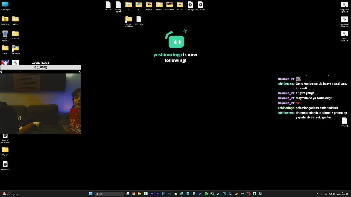Select Gitar Edit .mp3.mpeg file

(5, 138)
